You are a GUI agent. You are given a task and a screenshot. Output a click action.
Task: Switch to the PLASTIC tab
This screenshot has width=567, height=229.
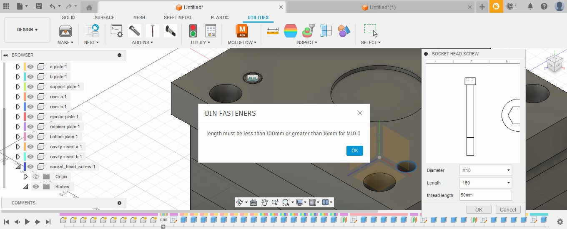coord(220,17)
